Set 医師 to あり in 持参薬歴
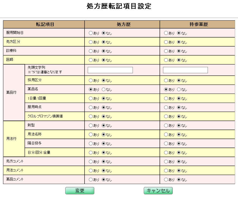The width and height of the screenshot is (238, 197). pyautogui.click(x=166, y=60)
